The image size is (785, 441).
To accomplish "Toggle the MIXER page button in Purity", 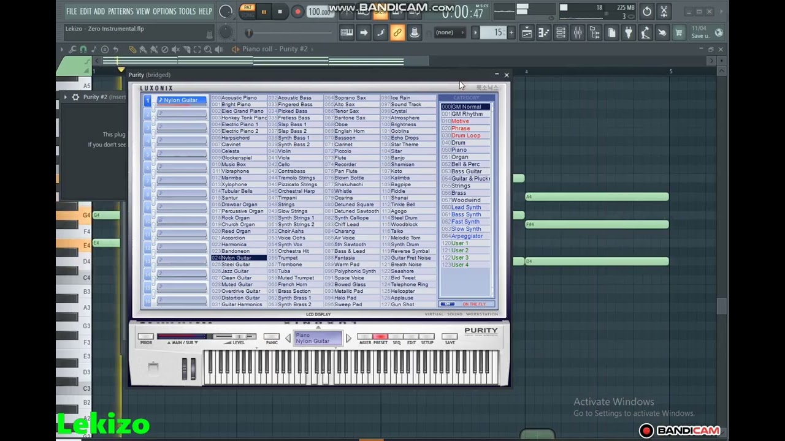I will [x=364, y=336].
